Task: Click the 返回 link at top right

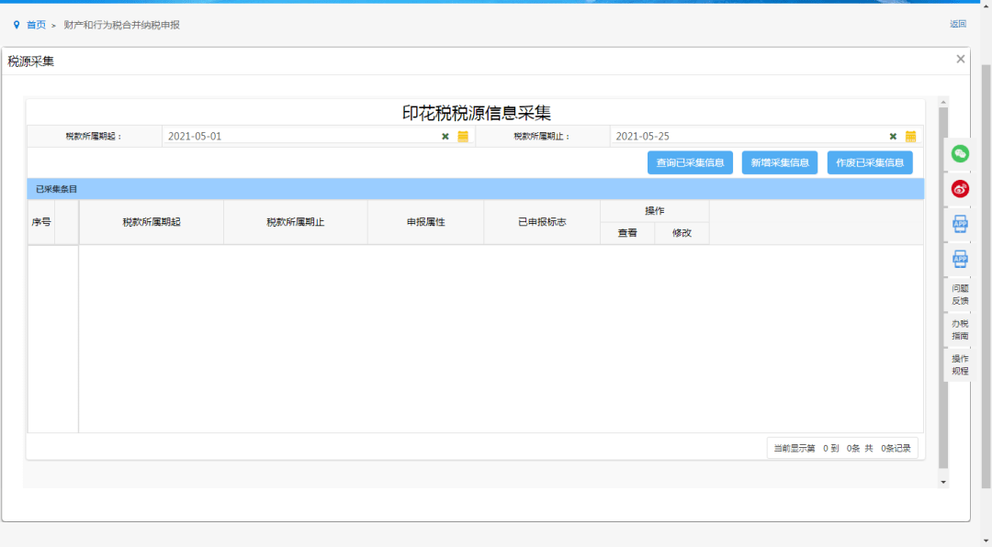Action: (958, 23)
